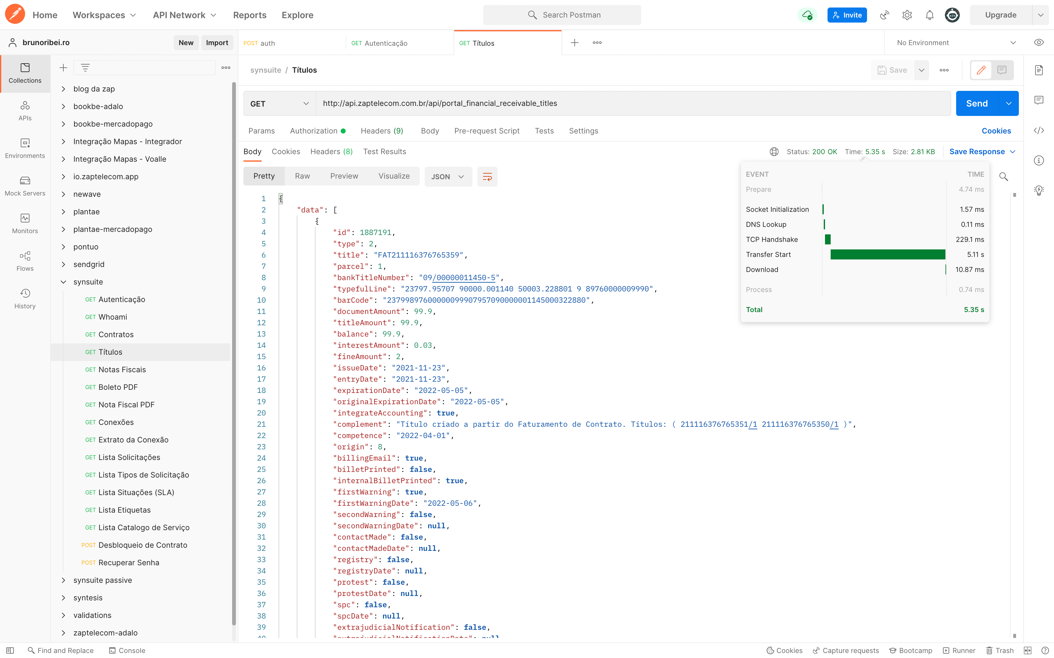Click the Transfer Start timing bar
The image size is (1054, 658).
click(x=888, y=254)
